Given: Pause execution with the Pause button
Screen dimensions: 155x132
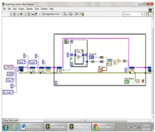Looking at the screenshot, I should (x=21, y=14).
